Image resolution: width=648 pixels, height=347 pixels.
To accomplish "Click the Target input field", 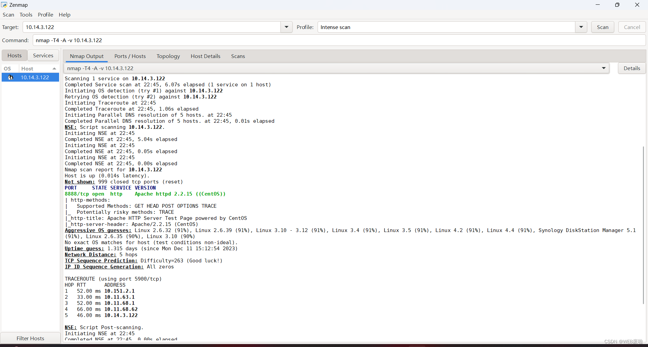I will [x=152, y=27].
